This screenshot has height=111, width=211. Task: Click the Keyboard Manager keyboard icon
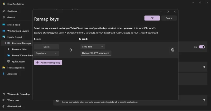[x=9, y=43]
